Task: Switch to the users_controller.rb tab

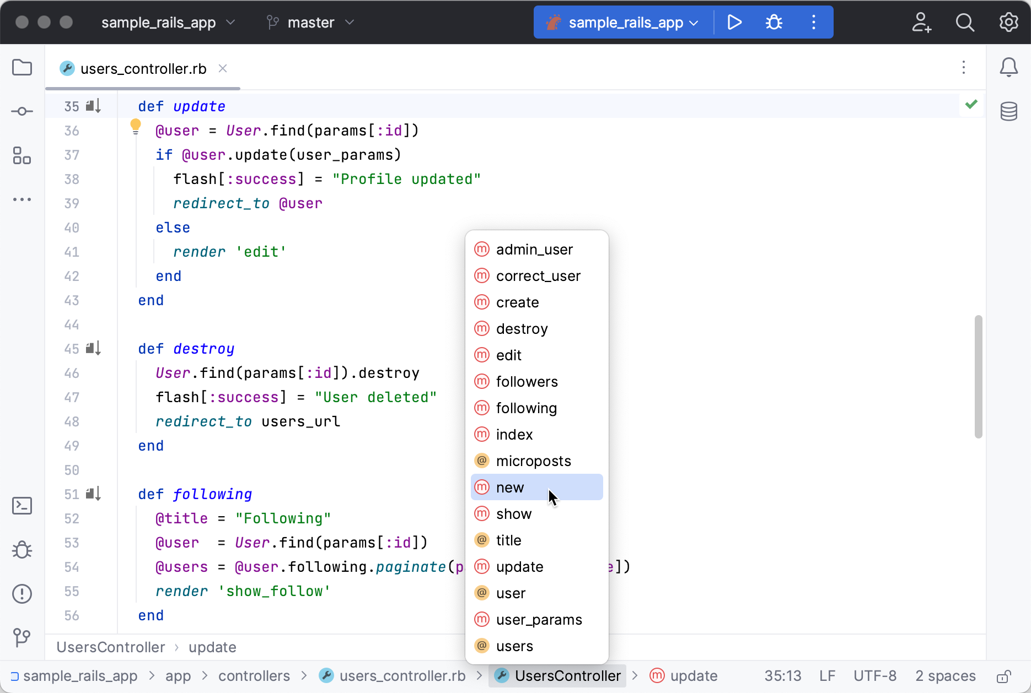Action: click(x=143, y=69)
